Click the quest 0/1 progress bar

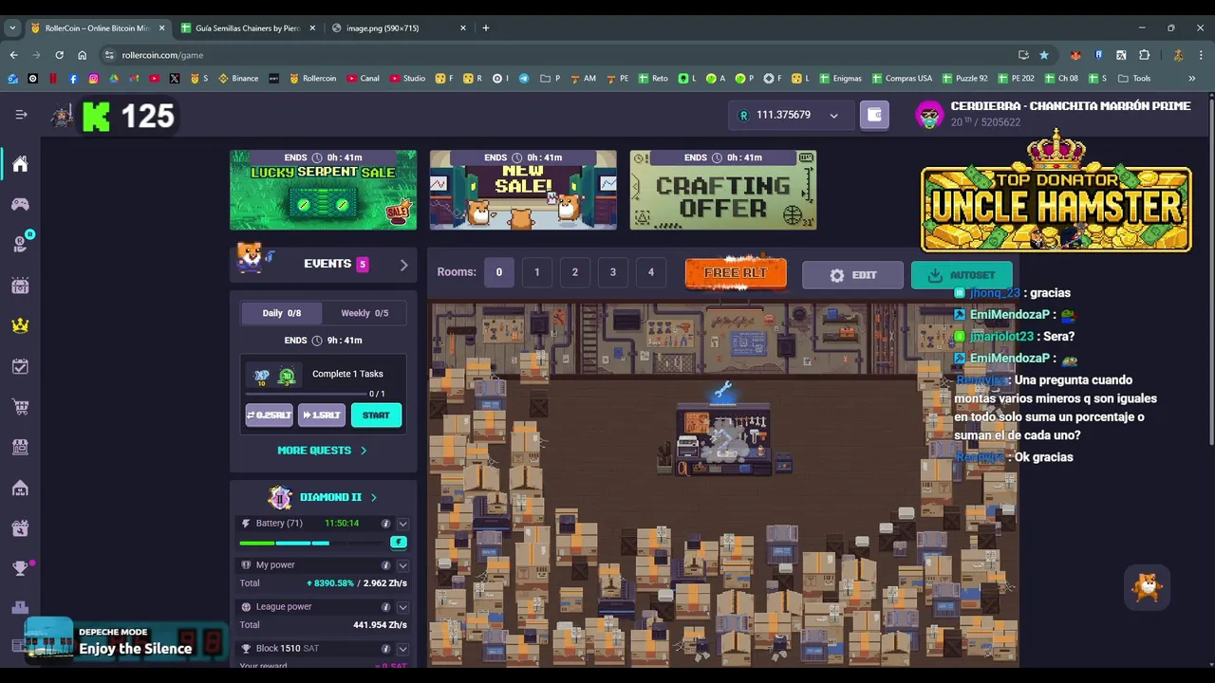304,393
